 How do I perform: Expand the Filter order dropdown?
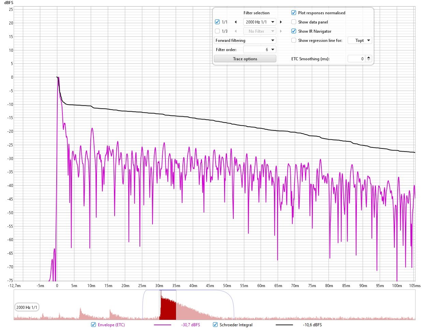[x=260, y=50]
